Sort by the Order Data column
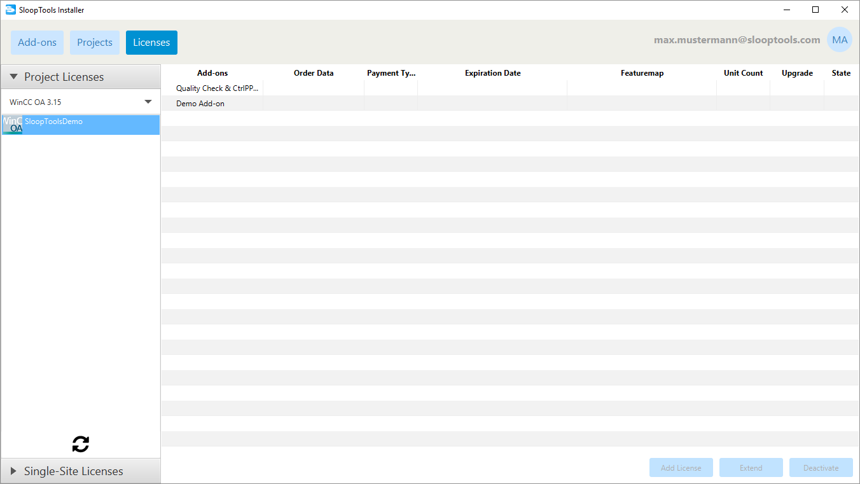Image resolution: width=860 pixels, height=484 pixels. pyautogui.click(x=314, y=73)
